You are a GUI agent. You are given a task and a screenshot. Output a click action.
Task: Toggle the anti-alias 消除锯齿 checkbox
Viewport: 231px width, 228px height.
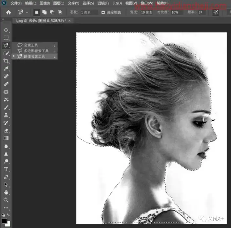coord(103,12)
